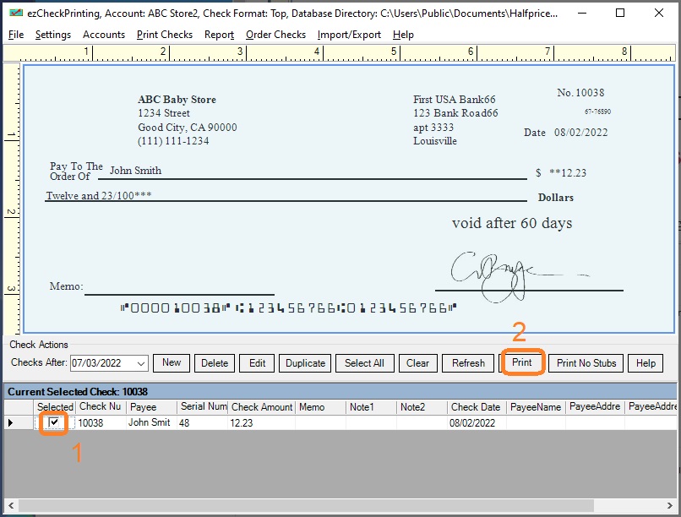Refresh the check list
The image size is (681, 517).
[468, 363]
